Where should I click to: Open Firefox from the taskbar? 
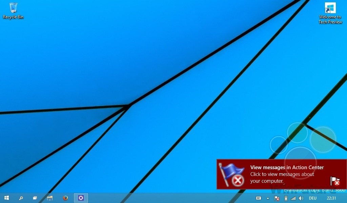pos(65,198)
